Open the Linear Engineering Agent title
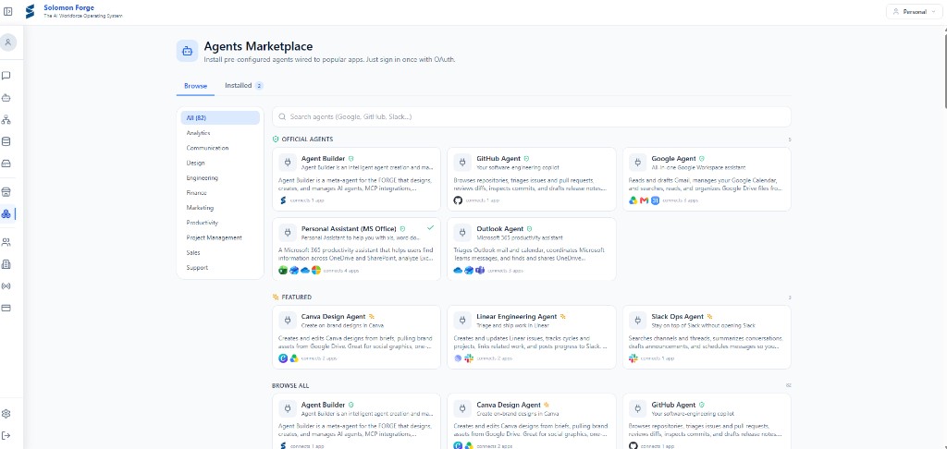 pos(516,316)
